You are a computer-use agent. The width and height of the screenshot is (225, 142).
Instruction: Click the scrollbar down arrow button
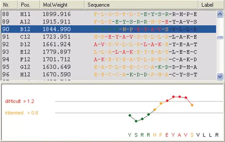point(220,76)
